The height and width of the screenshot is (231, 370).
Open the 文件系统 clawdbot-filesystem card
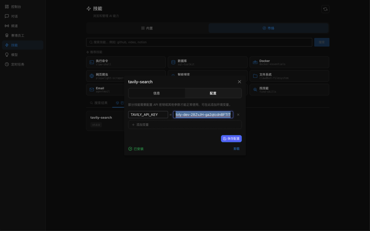click(x=289, y=76)
